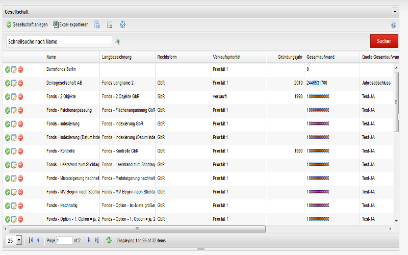Click the Fonds Langname 2 cell
The image size is (408, 255).
tap(127, 83)
